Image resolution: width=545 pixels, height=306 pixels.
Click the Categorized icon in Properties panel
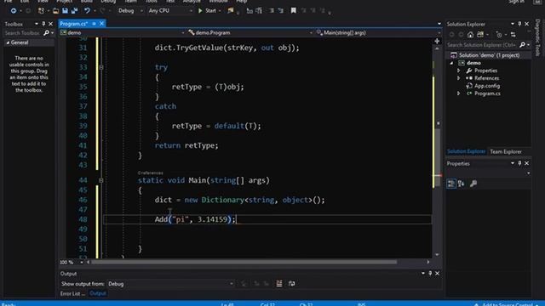click(451, 184)
